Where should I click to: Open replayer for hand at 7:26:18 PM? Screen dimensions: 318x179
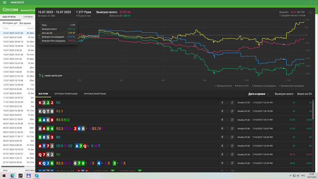tap(222, 111)
